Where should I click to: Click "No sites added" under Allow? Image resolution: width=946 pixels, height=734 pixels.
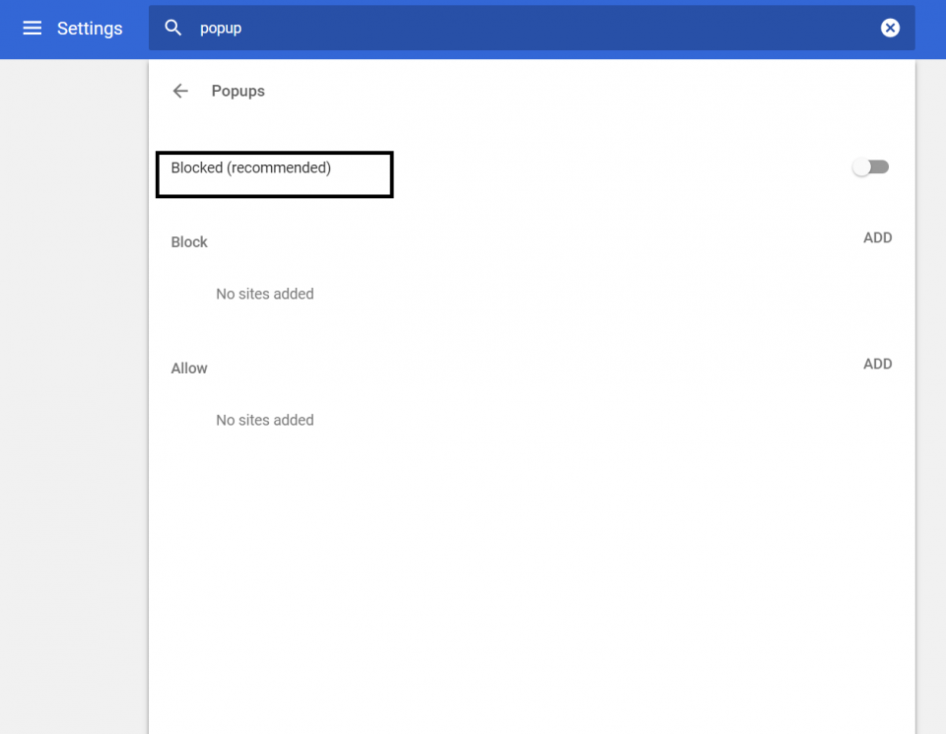click(265, 421)
